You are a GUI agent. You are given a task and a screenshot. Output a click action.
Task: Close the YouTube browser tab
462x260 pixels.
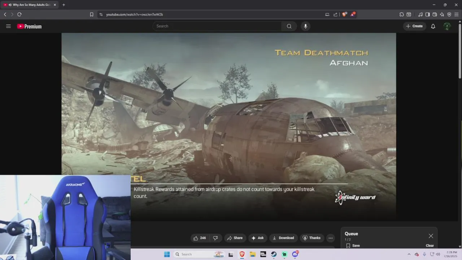[55, 5]
